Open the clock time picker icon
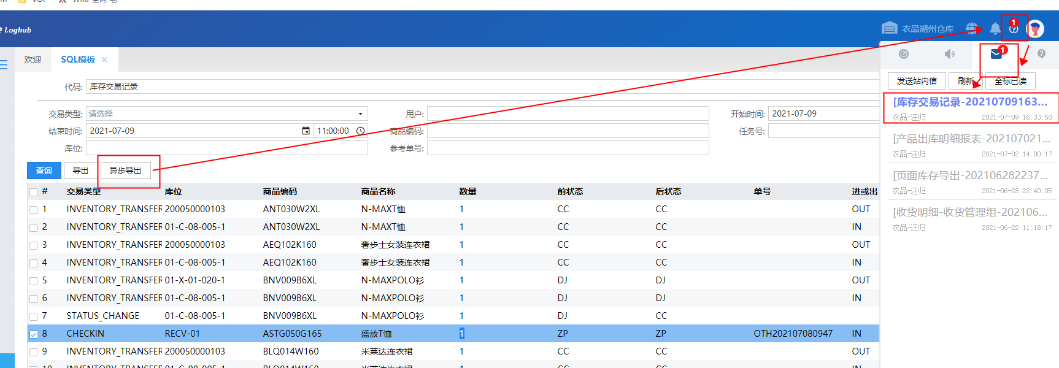 361,131
